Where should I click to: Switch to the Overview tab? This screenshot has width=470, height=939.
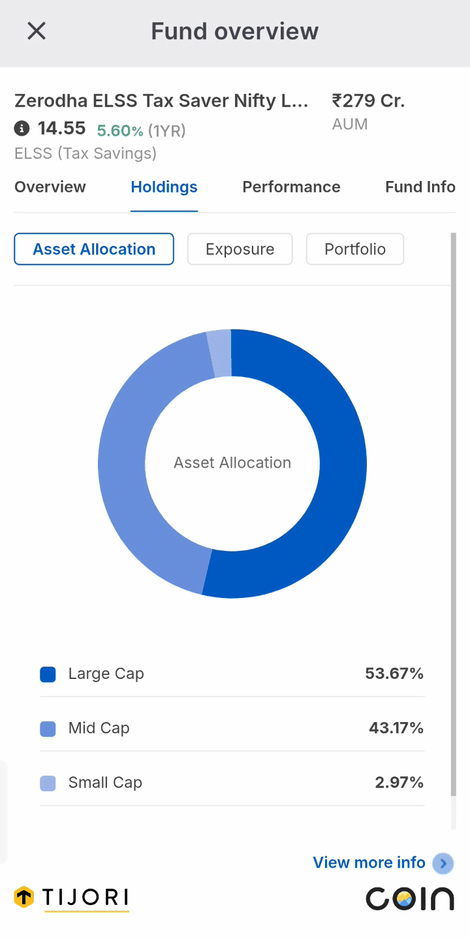pyautogui.click(x=50, y=187)
